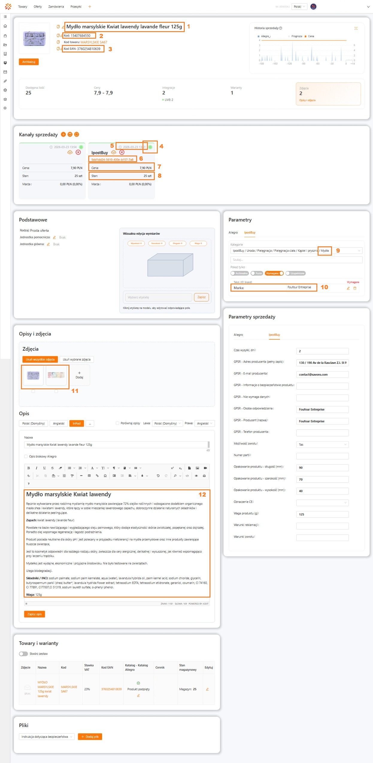Expand the sales history chart

[356, 28]
